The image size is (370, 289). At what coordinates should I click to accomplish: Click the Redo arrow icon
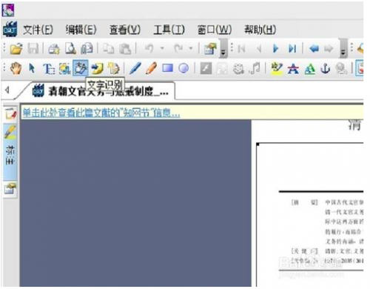click(x=178, y=48)
